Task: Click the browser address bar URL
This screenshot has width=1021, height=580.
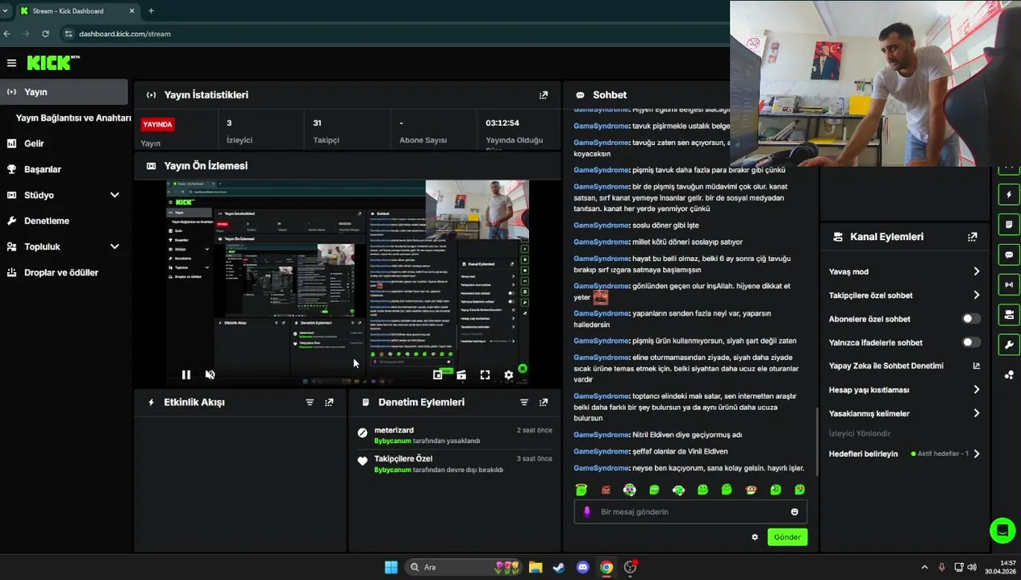Action: [125, 34]
